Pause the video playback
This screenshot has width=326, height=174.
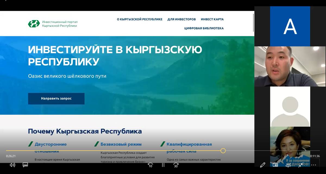[x=163, y=165]
